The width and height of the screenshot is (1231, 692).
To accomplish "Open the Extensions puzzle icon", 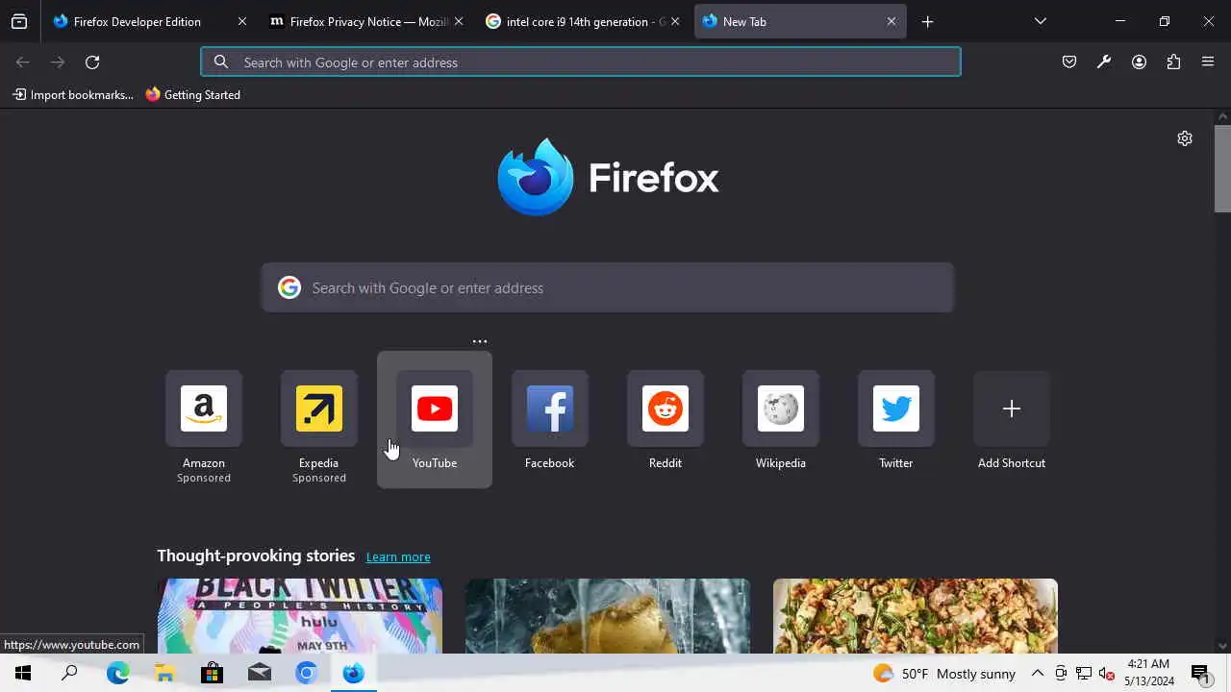I will click(1173, 62).
